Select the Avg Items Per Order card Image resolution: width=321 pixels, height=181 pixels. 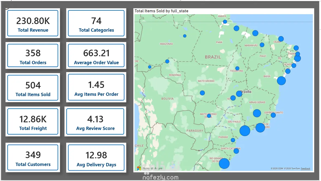coord(96,87)
